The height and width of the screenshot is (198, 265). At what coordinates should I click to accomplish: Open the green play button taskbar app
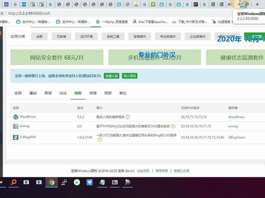click(x=77, y=182)
